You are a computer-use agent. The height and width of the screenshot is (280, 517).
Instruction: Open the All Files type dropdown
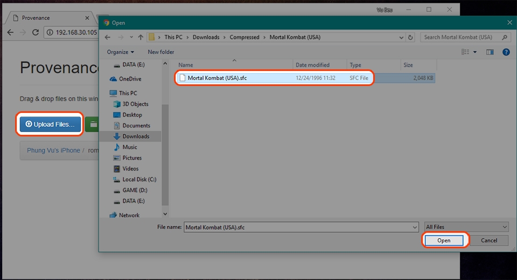[466, 227]
